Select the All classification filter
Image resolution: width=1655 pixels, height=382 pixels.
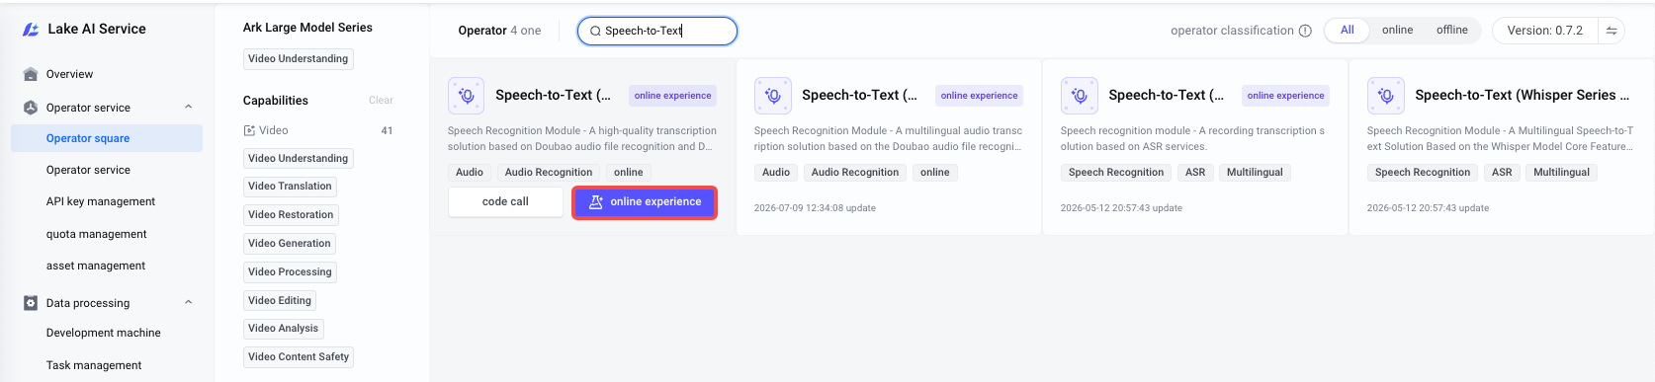tap(1347, 31)
